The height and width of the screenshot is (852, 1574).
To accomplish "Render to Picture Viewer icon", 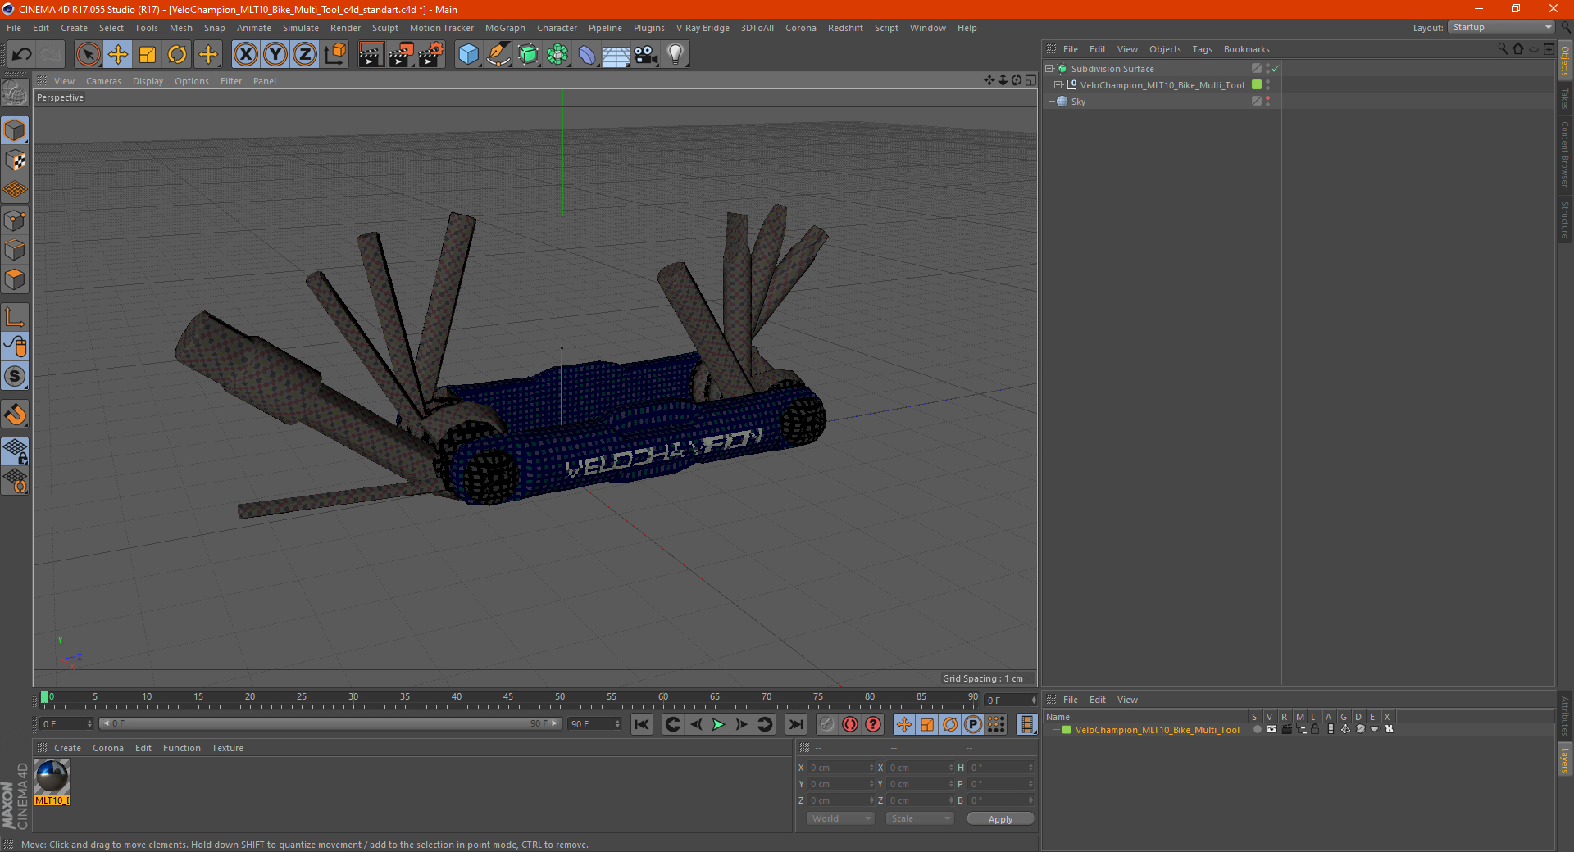I will point(401,55).
